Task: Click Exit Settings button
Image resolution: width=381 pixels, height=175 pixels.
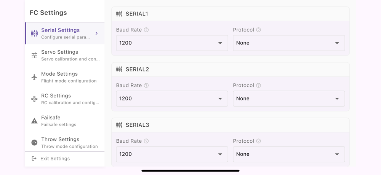Action: click(x=55, y=159)
